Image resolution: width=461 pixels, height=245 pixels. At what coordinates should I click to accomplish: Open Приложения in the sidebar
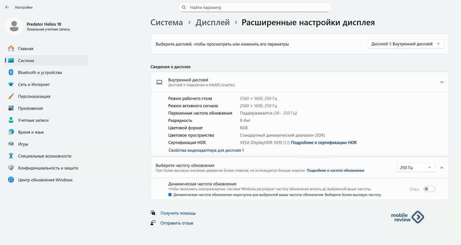click(x=30, y=109)
